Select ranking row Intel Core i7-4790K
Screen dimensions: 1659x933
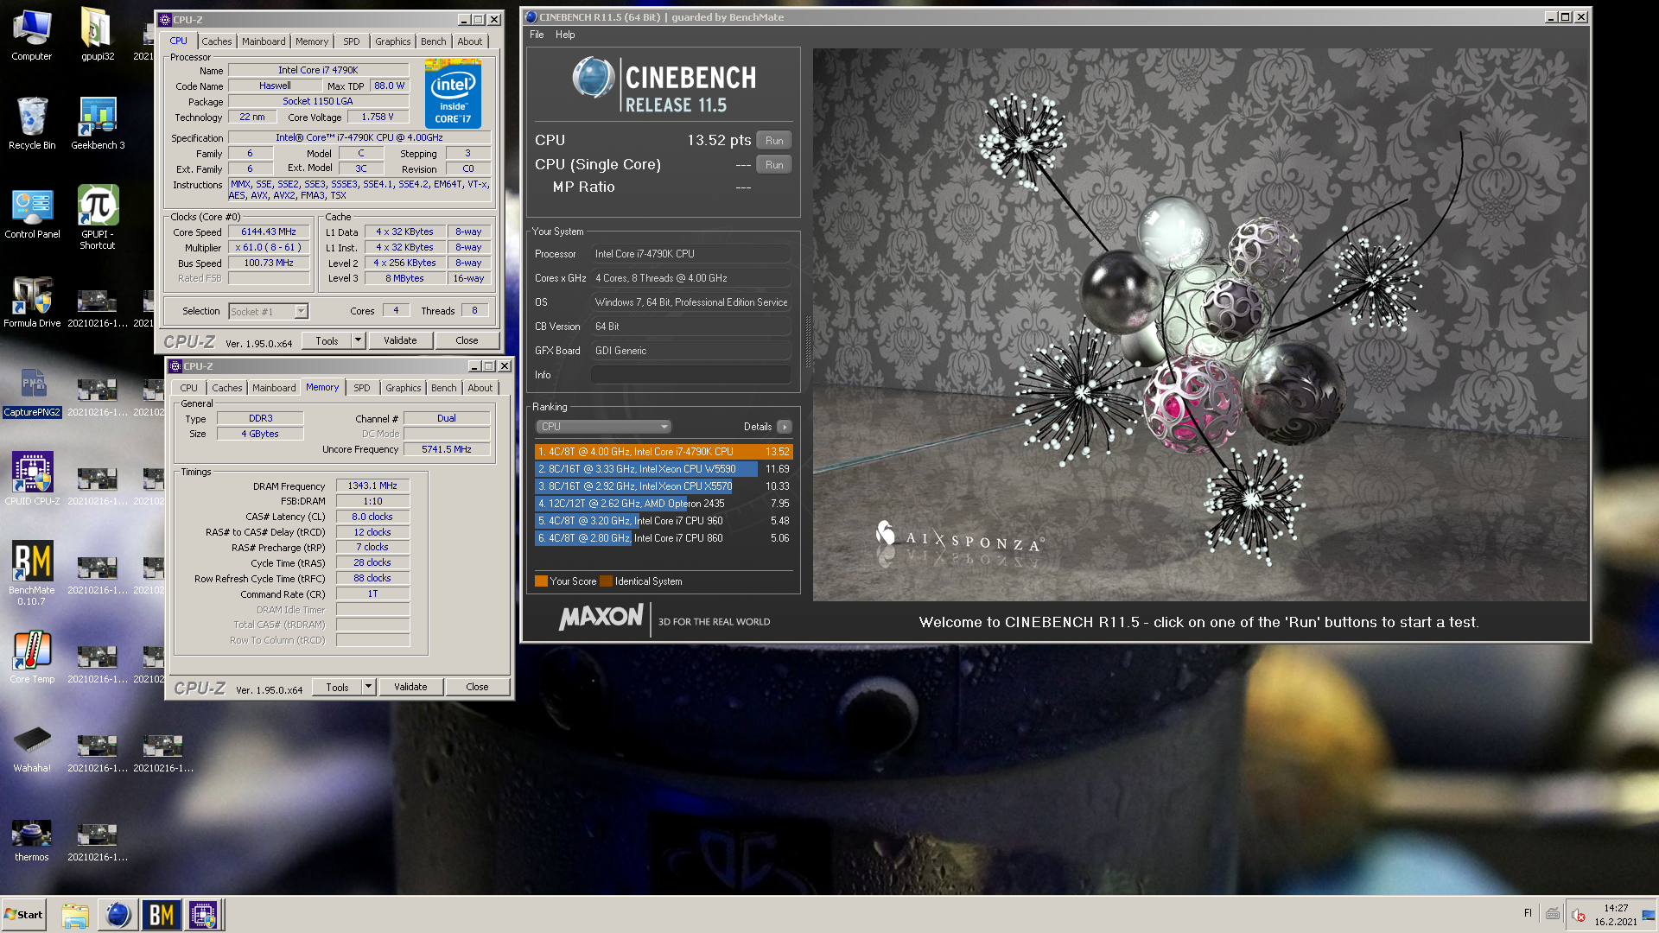pos(663,452)
